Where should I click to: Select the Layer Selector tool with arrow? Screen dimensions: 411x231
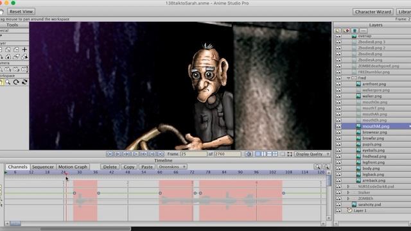(24, 56)
